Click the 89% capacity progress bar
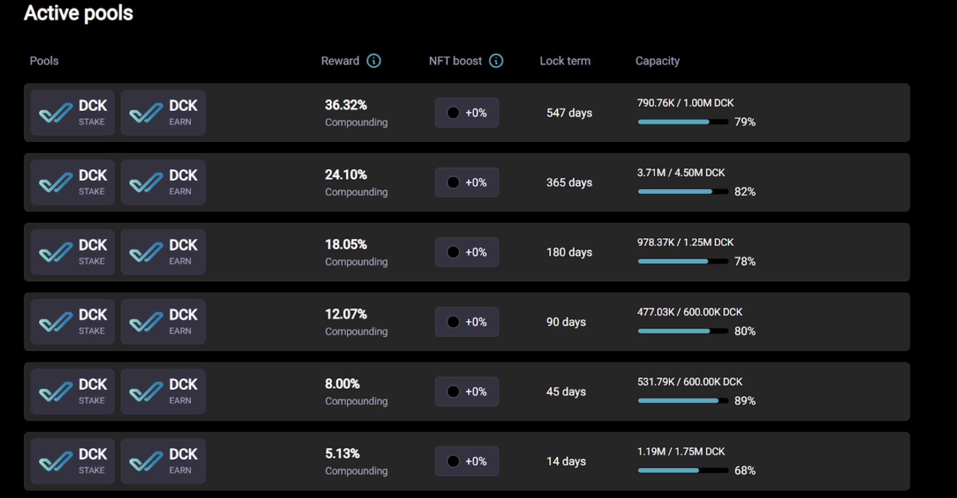Image resolution: width=957 pixels, height=498 pixels. [683, 401]
